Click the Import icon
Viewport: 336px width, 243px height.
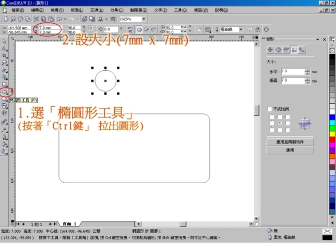(85, 19)
